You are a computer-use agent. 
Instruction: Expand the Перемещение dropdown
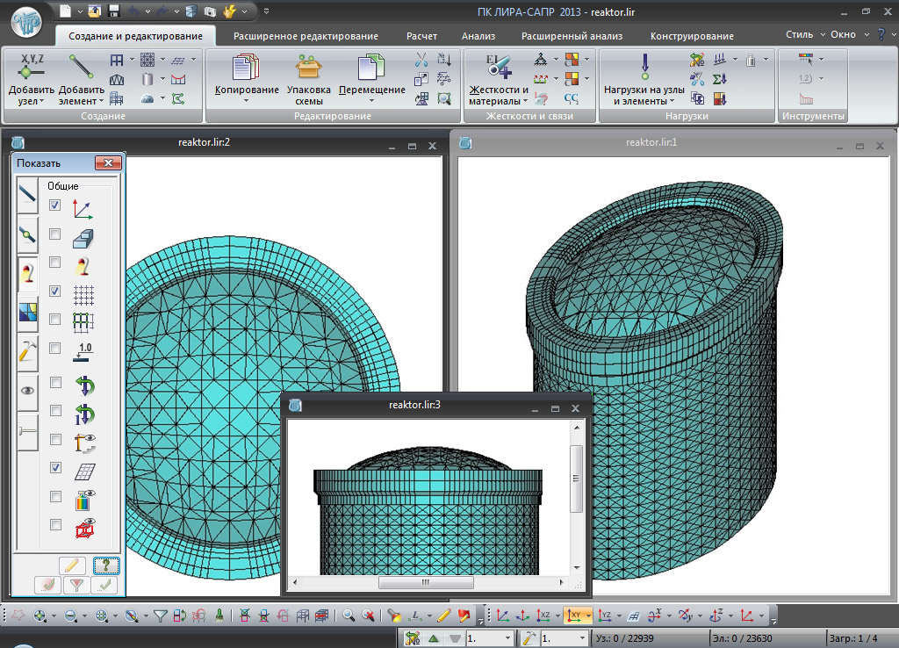click(371, 100)
